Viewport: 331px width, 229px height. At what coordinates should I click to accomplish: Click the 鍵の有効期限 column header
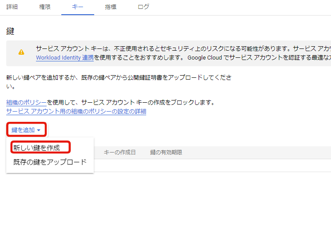coord(166,153)
